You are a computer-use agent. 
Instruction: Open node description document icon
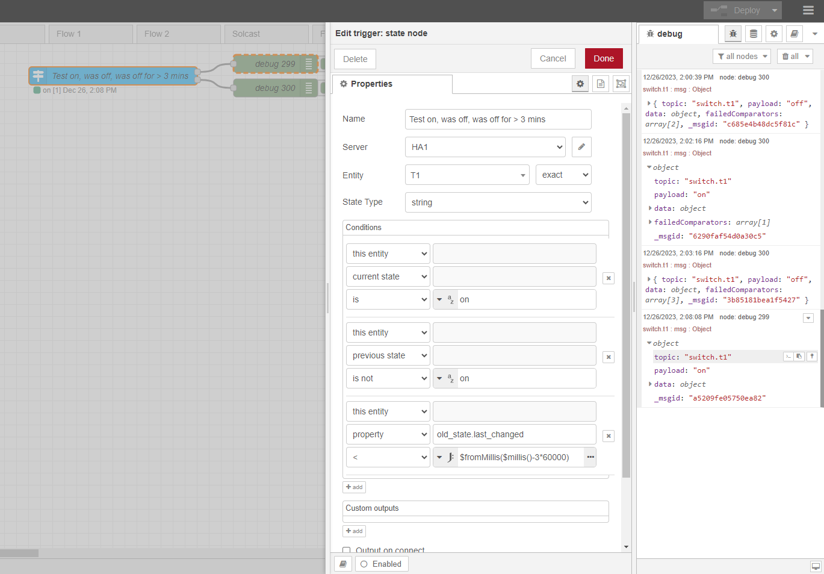click(x=601, y=84)
